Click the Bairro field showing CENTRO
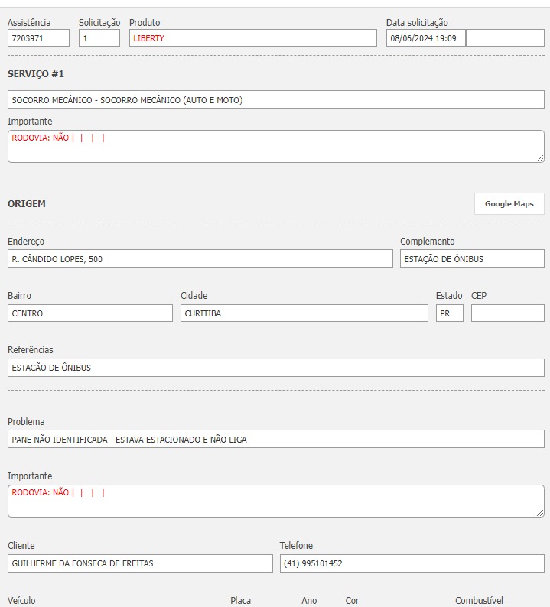The height and width of the screenshot is (607, 550). [x=90, y=313]
